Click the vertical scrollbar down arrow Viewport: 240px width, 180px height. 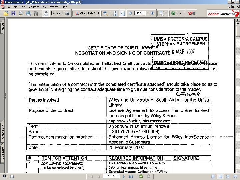click(x=238, y=171)
